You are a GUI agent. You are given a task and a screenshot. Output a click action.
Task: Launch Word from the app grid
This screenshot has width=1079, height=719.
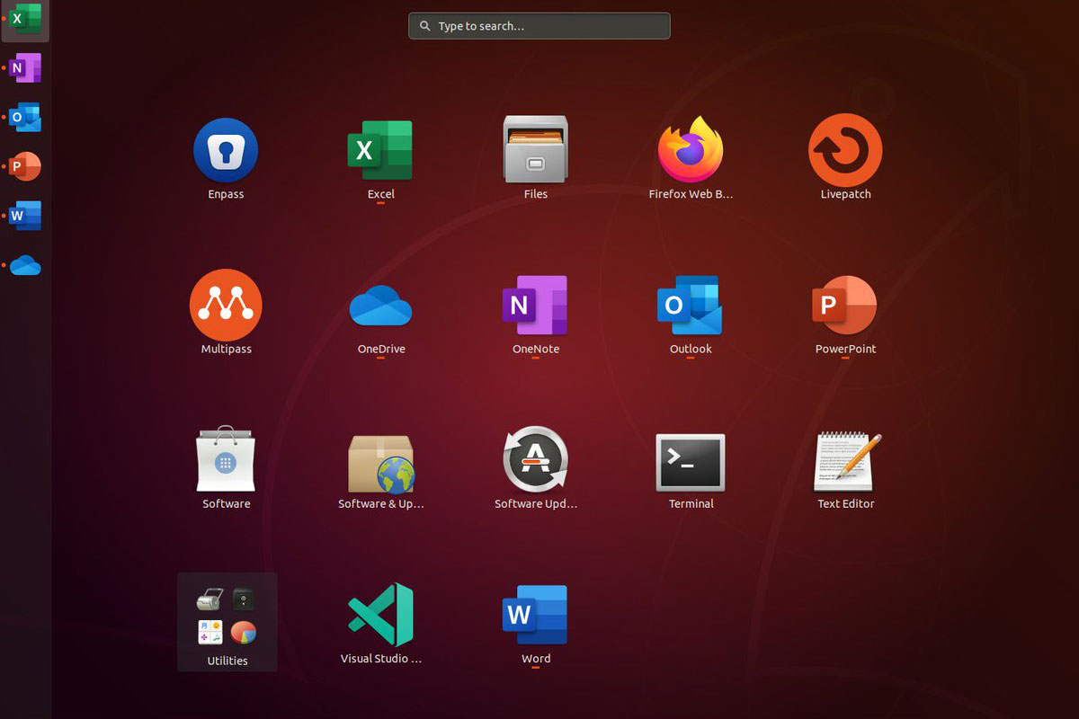[x=535, y=615]
